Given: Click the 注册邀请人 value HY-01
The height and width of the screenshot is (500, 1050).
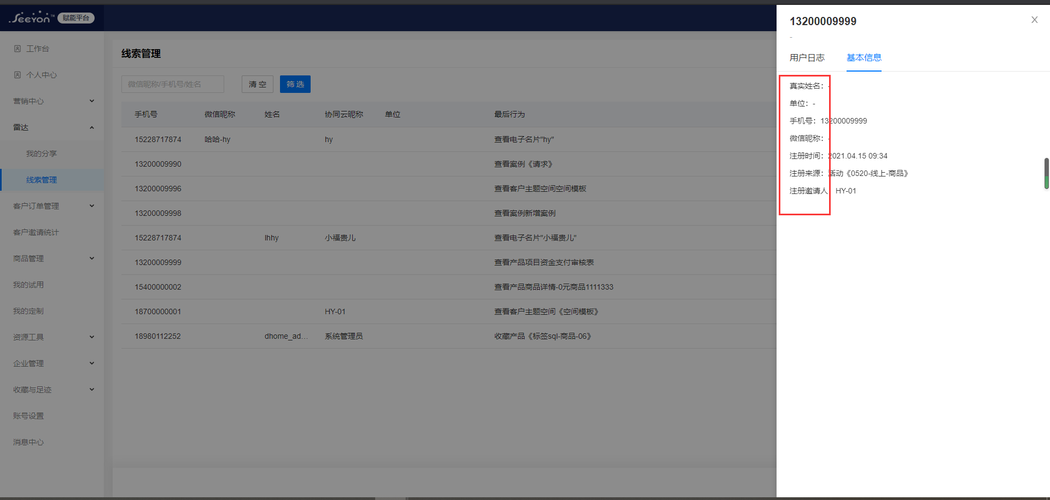Looking at the screenshot, I should 846,191.
